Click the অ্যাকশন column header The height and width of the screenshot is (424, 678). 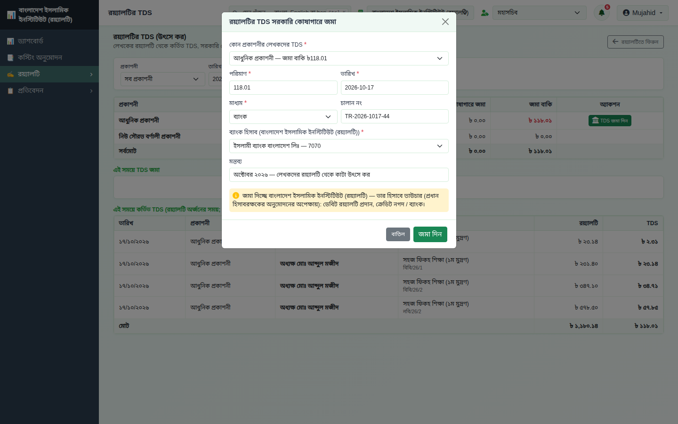610,105
